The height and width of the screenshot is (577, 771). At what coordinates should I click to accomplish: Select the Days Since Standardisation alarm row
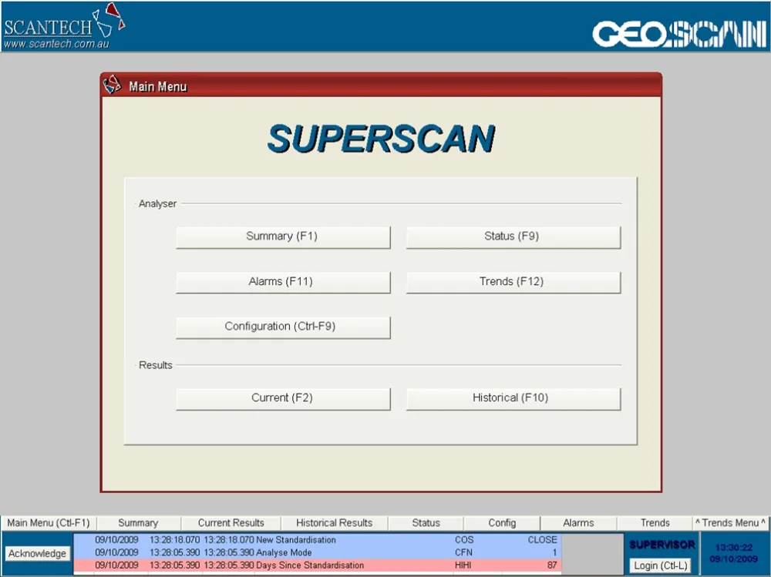coord(317,565)
